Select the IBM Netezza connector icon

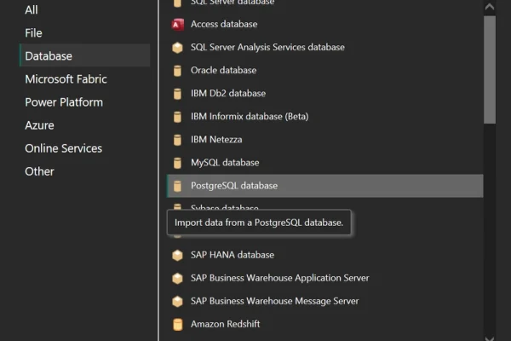click(x=177, y=140)
